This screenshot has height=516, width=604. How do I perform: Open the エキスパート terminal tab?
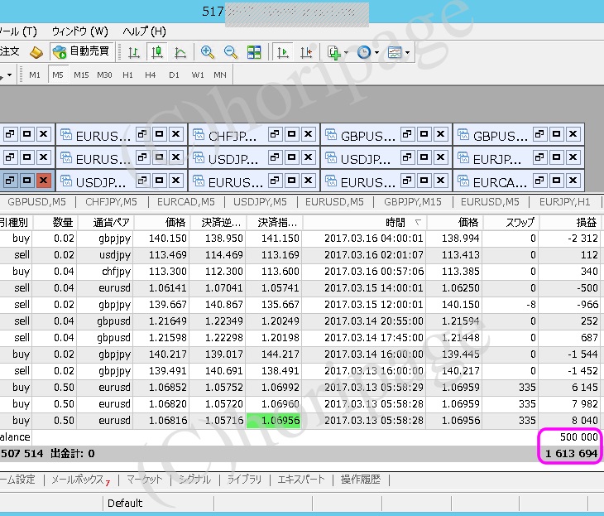(301, 480)
